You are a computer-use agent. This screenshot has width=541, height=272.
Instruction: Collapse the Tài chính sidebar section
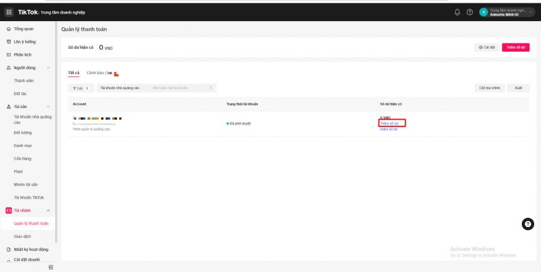[48, 211]
